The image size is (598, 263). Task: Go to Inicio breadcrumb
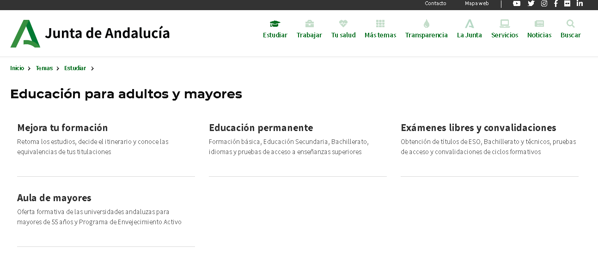pyautogui.click(x=17, y=68)
